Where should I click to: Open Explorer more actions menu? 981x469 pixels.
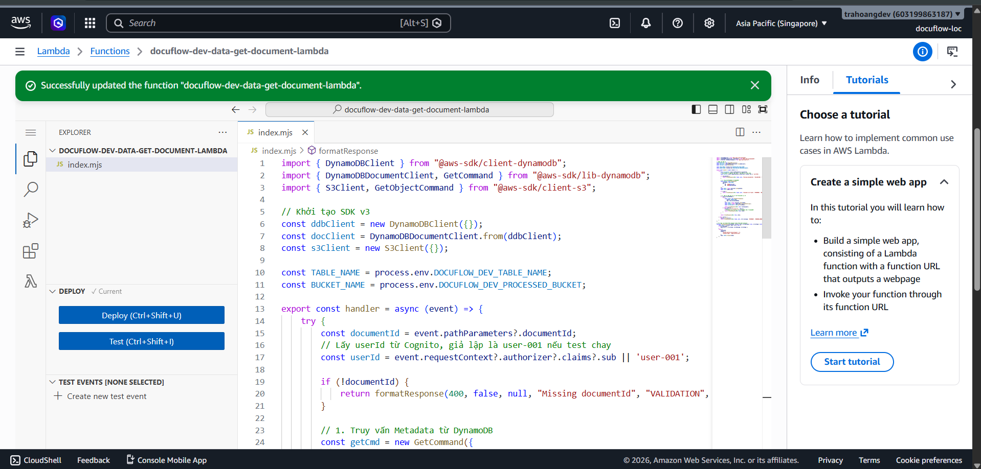click(x=222, y=132)
